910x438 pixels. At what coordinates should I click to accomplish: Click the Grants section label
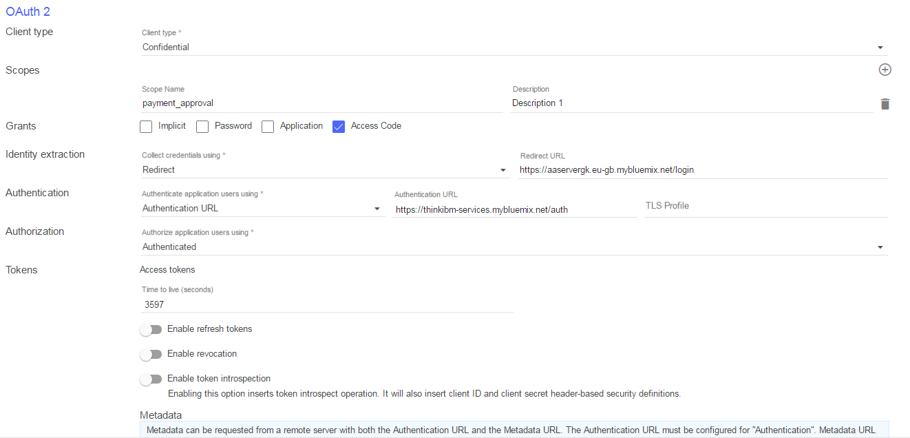click(21, 126)
